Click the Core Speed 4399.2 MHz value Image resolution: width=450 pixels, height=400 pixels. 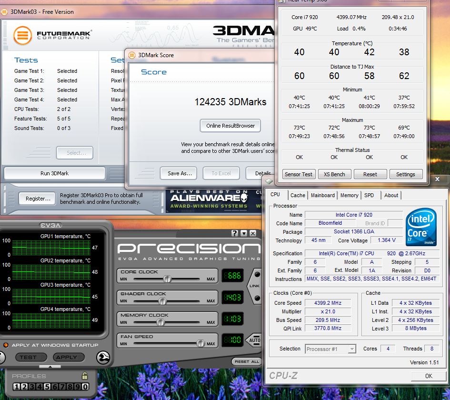328,303
